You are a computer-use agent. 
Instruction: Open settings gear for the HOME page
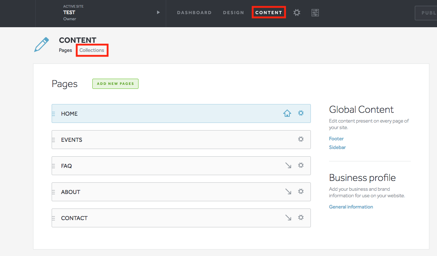click(x=301, y=113)
